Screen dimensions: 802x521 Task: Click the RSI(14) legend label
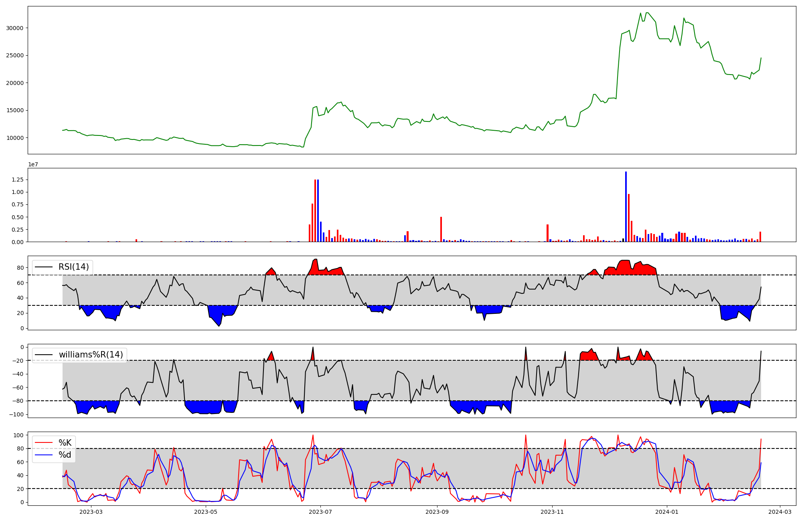point(74,267)
